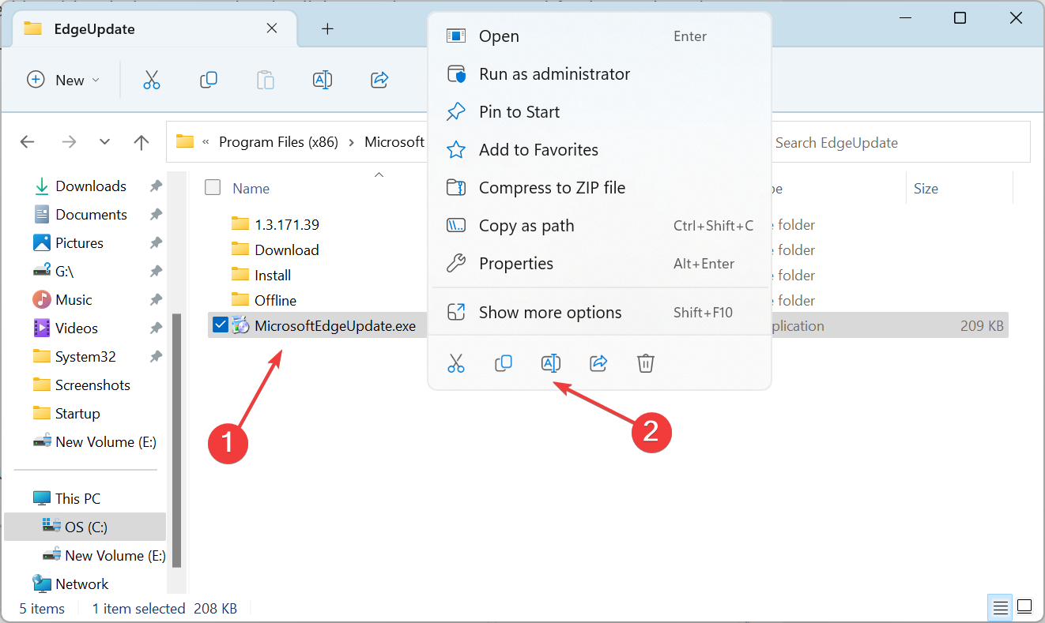Click the Cut icon in the toolbar
Viewport: 1045px width, 623px height.
[x=152, y=80]
